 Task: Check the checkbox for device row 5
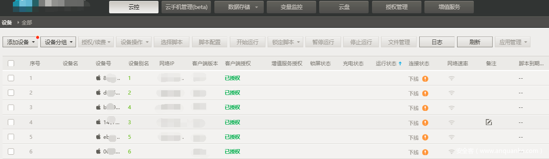pos(11,137)
